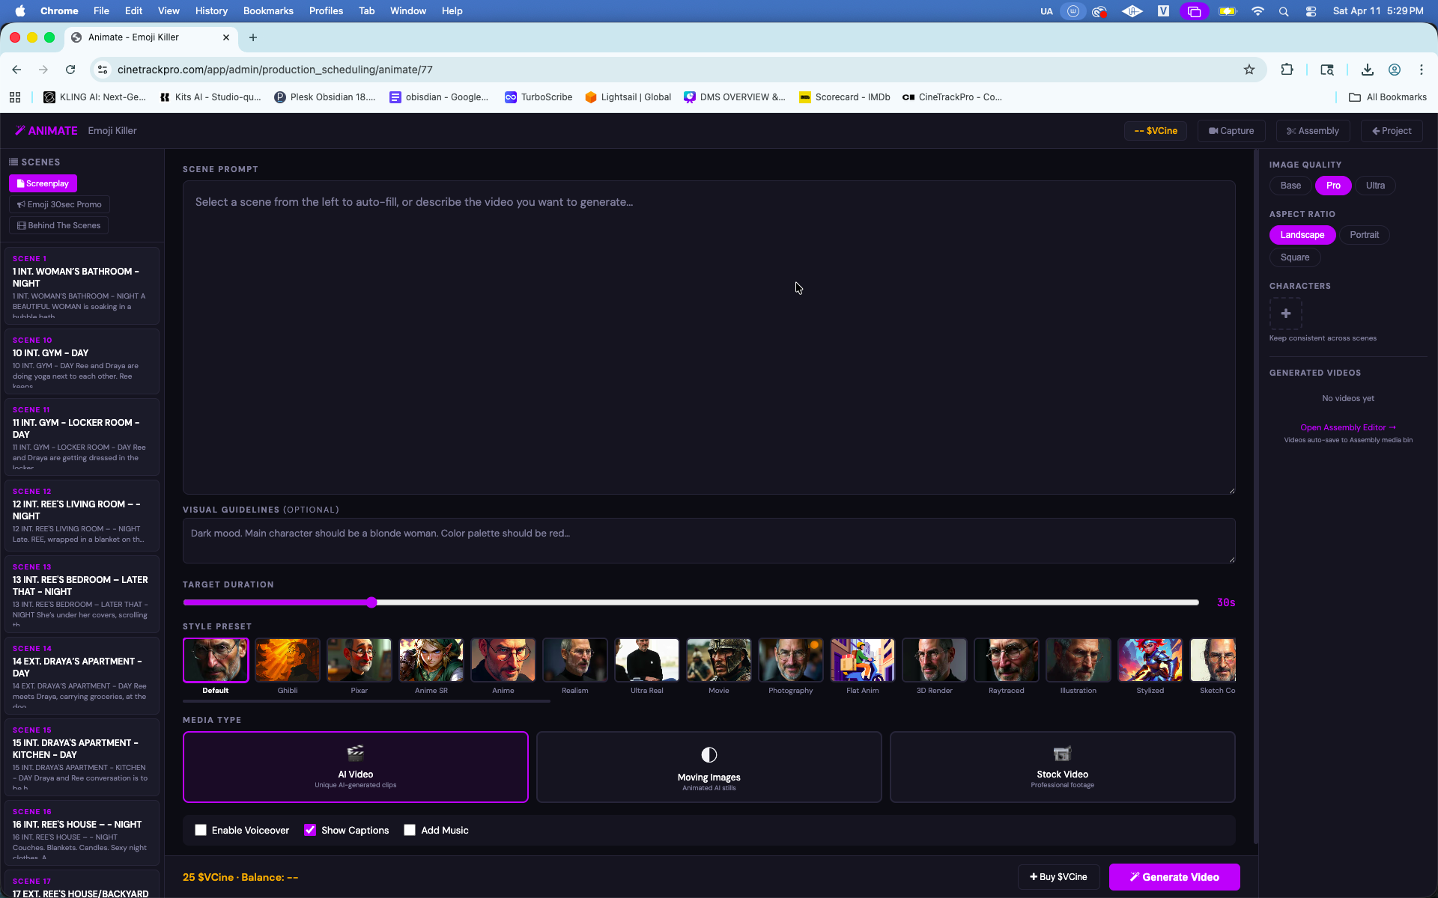Select the Portrait aspect ratio
Image resolution: width=1438 pixels, height=898 pixels.
(x=1365, y=234)
